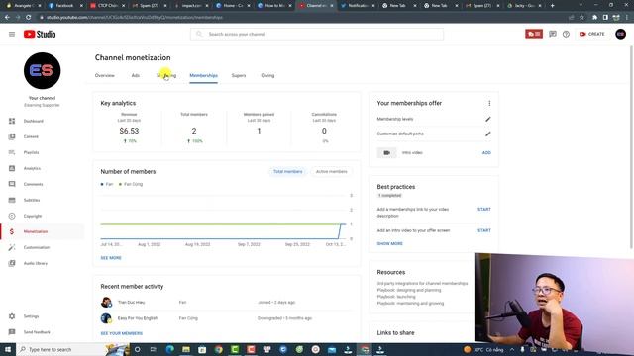Click SEE YOUR MEMBERS link
The width and height of the screenshot is (634, 356).
121,333
